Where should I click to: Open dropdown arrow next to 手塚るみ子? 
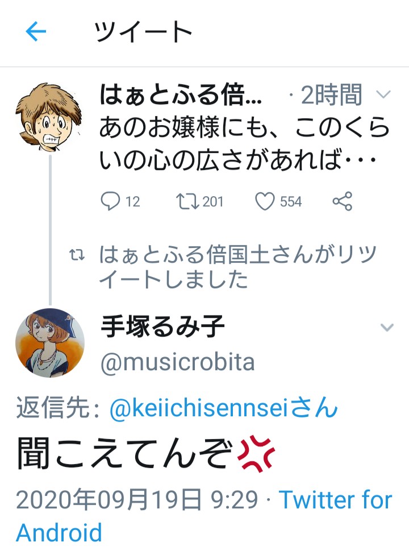coord(386,327)
